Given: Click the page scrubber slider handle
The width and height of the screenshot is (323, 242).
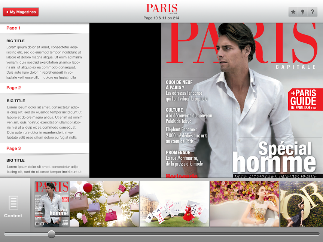Looking at the screenshot, I should [52, 234].
